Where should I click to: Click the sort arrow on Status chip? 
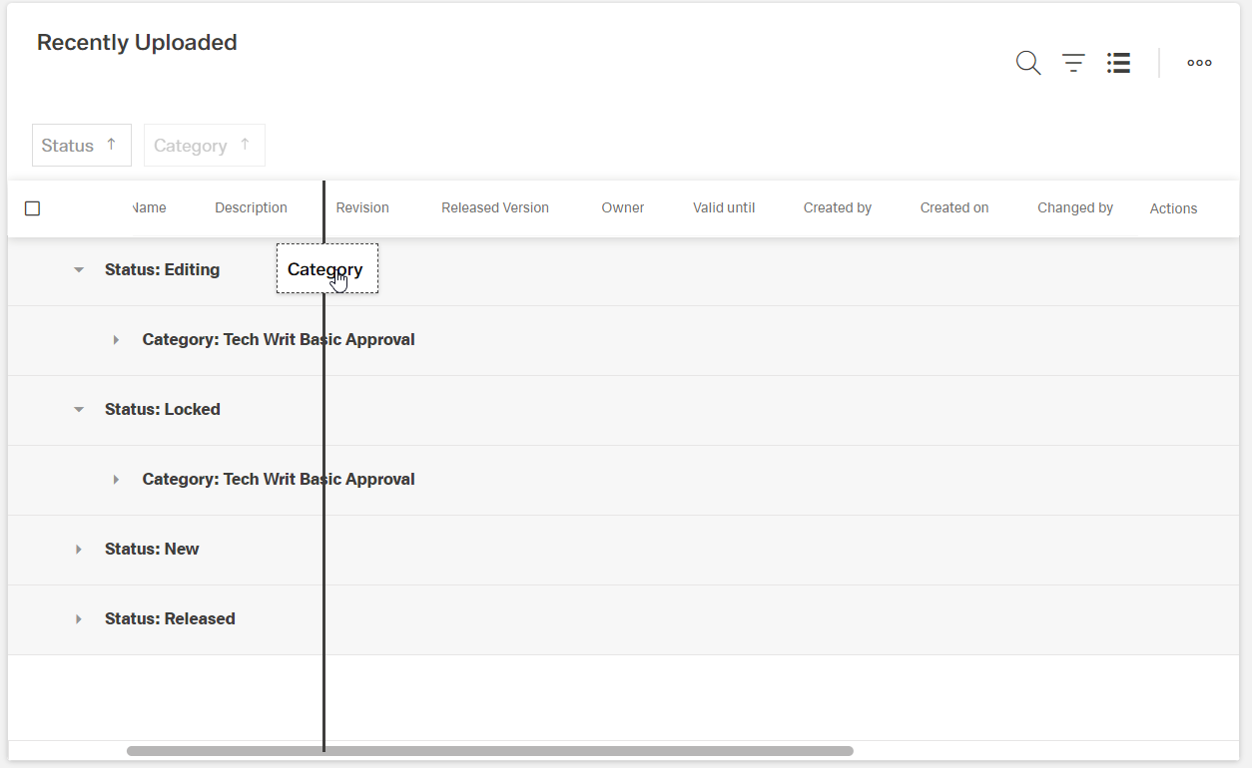[x=111, y=145]
